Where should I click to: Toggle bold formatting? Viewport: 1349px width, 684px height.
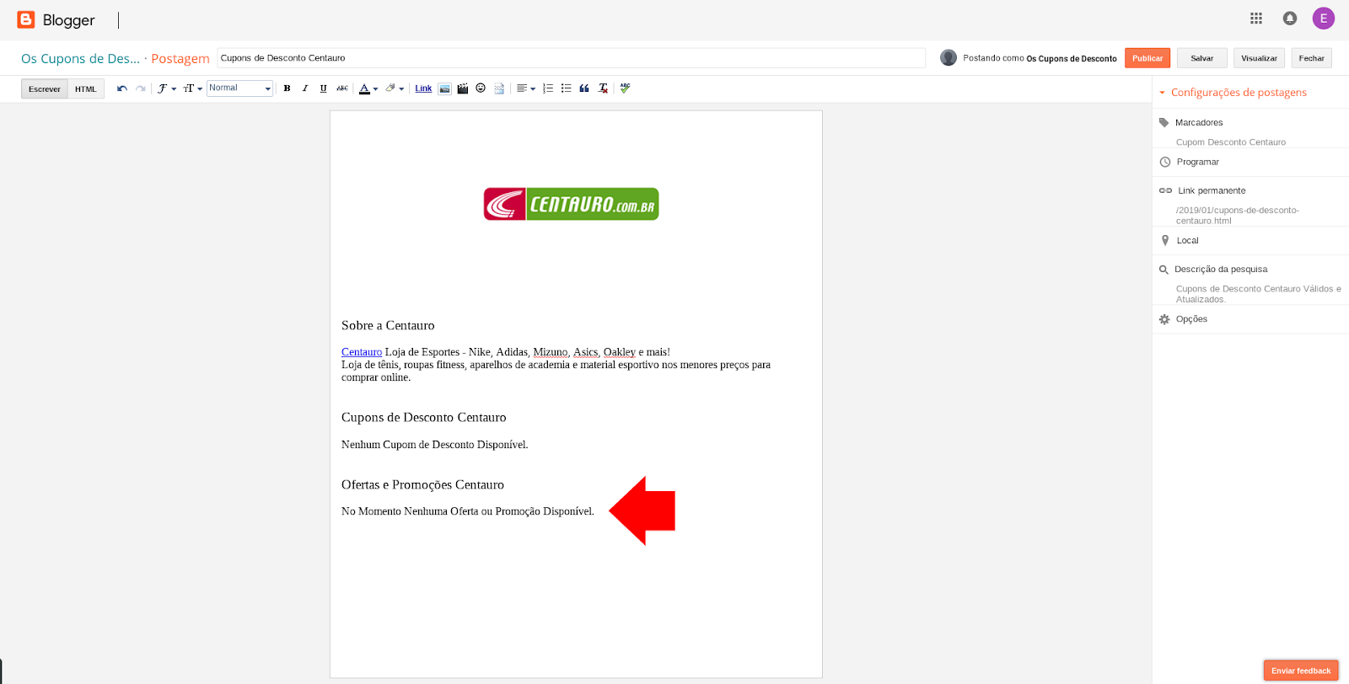coord(287,88)
